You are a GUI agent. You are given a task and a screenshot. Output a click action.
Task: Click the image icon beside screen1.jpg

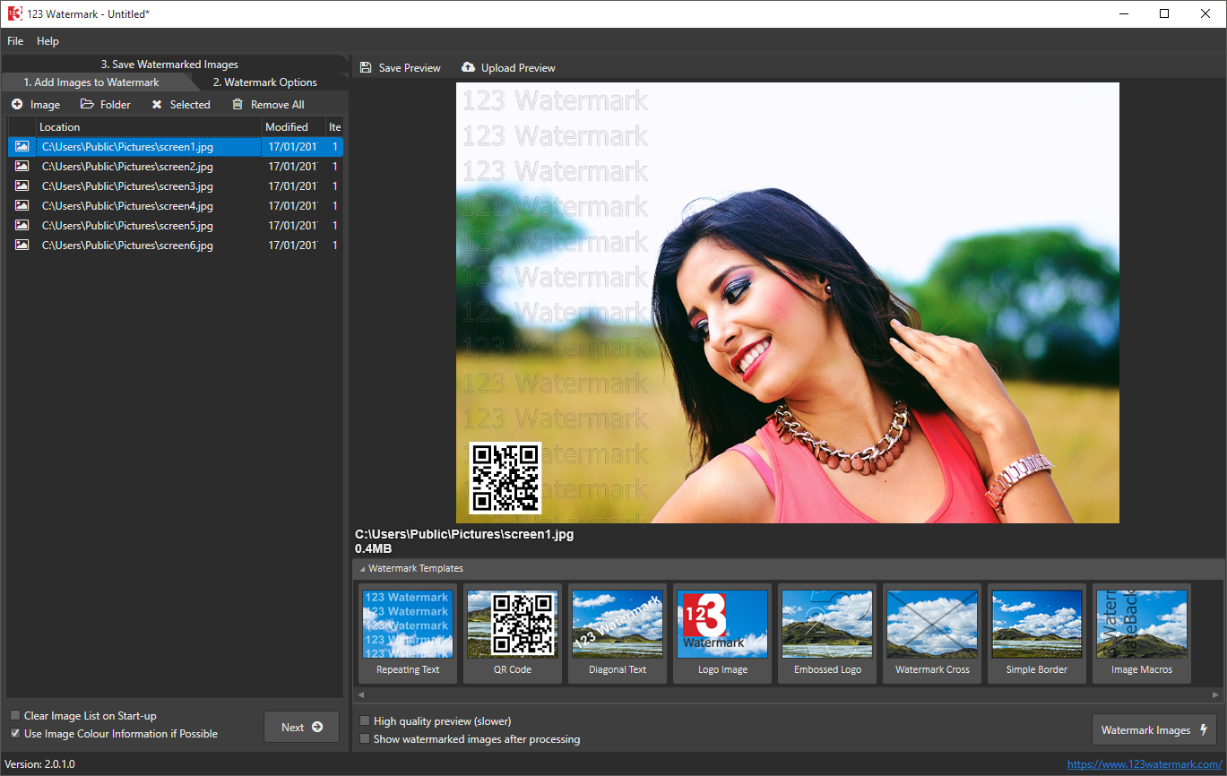[x=22, y=146]
